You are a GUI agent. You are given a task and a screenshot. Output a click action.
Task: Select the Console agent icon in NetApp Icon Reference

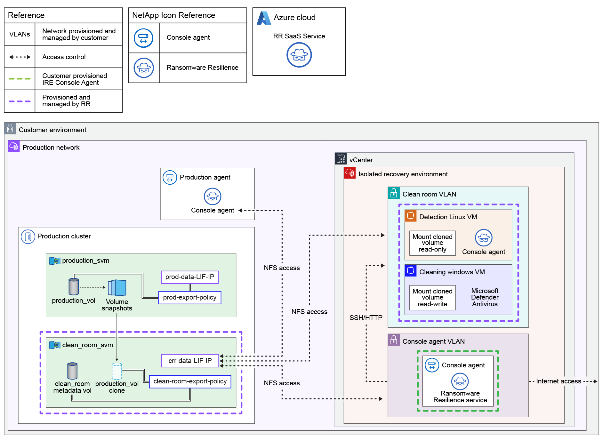pyautogui.click(x=144, y=37)
